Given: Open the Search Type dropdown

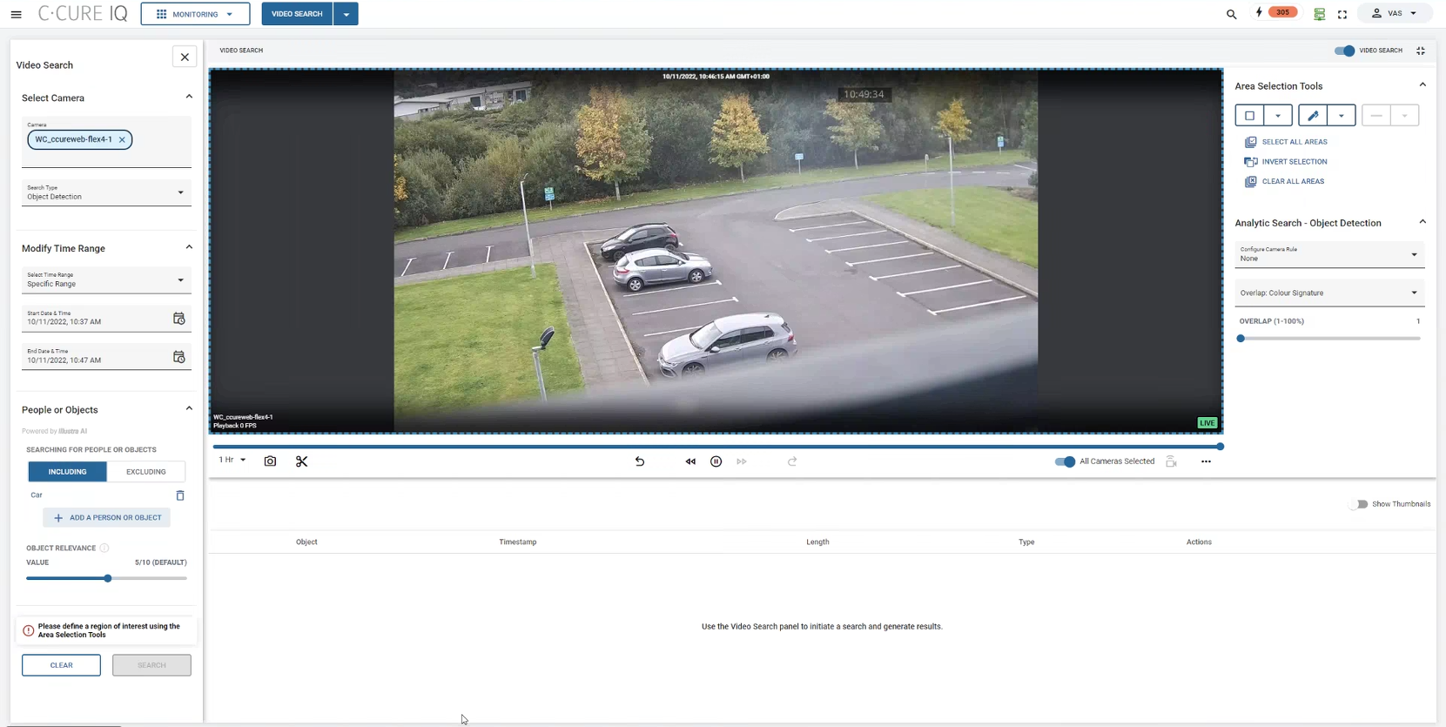Looking at the screenshot, I should point(106,192).
